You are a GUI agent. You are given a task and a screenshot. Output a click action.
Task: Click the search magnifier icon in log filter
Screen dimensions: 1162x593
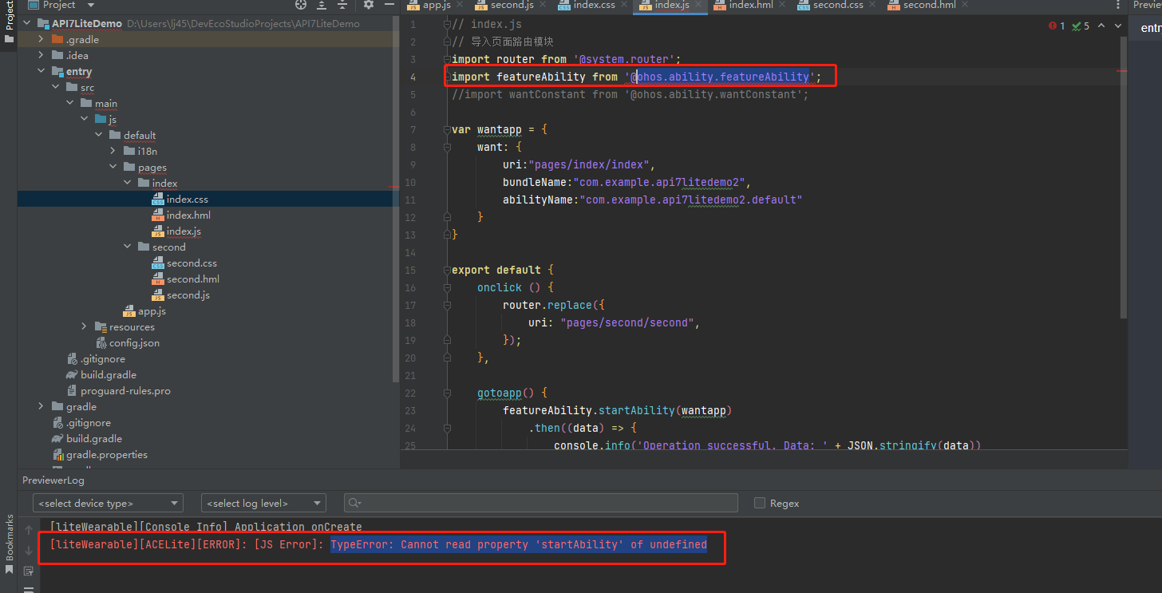click(355, 503)
